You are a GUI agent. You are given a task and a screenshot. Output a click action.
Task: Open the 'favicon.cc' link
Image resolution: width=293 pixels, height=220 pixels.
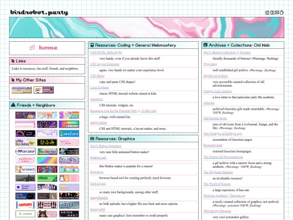coord(97,172)
